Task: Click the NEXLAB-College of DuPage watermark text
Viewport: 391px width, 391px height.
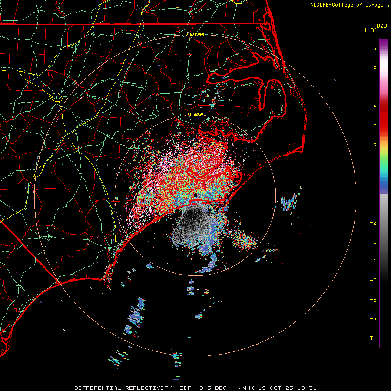Action: pos(349,5)
